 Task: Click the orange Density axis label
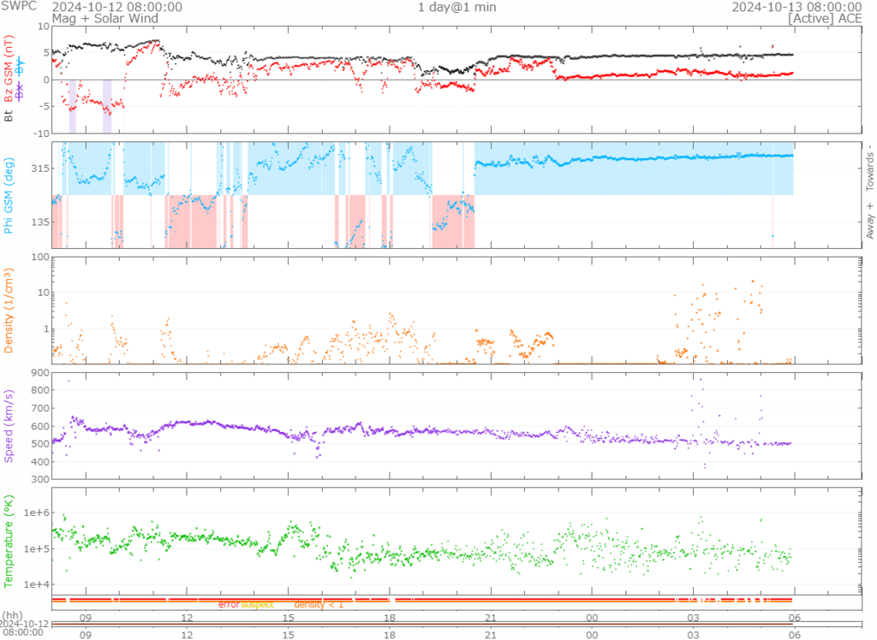pyautogui.click(x=9, y=311)
